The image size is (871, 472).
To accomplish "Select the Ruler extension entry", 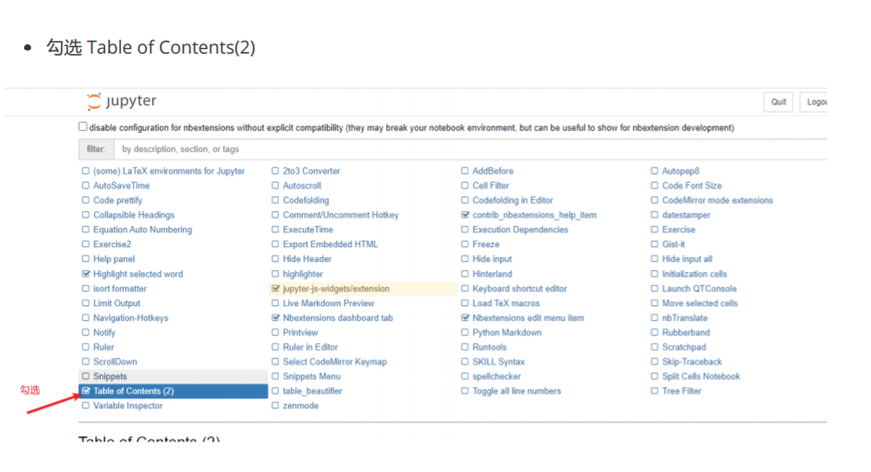I will (x=103, y=347).
